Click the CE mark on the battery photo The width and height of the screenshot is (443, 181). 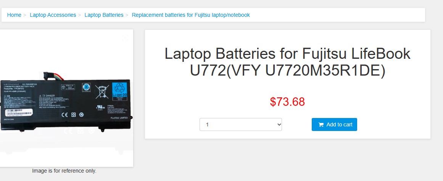coord(65,115)
